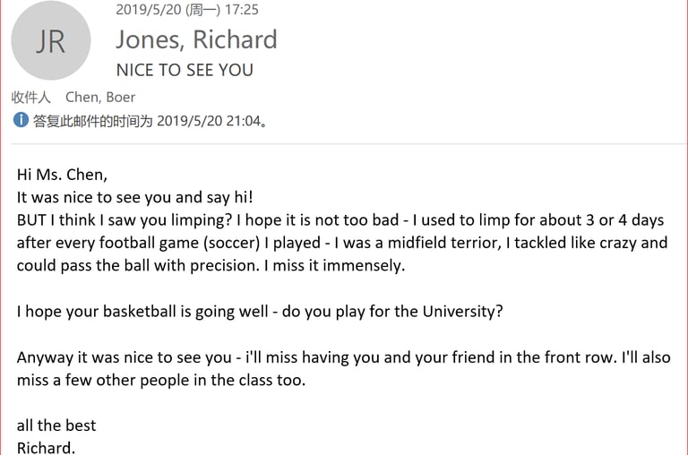Click the JR sender avatar

50,41
